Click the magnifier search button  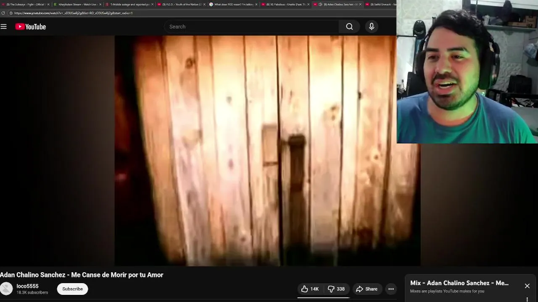(x=349, y=26)
